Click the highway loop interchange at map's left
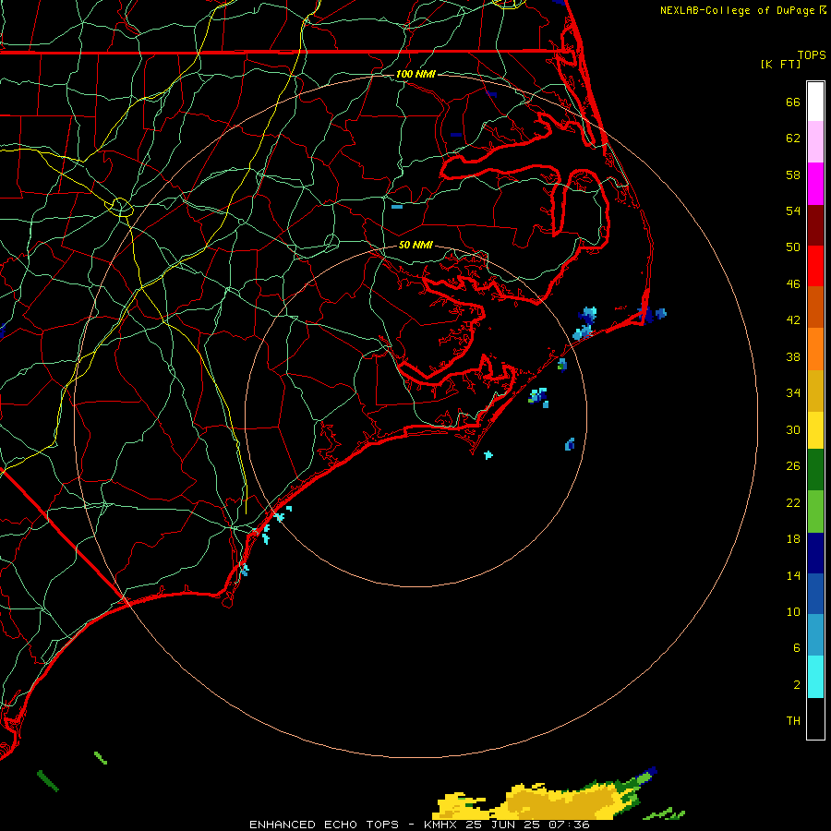The height and width of the screenshot is (831, 831). click(x=121, y=206)
